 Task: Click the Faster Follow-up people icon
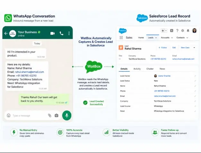point(155,132)
